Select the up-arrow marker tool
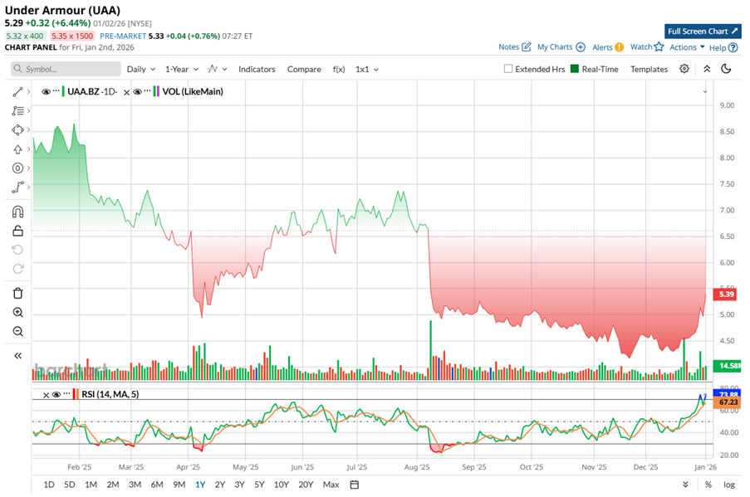 coord(17,149)
